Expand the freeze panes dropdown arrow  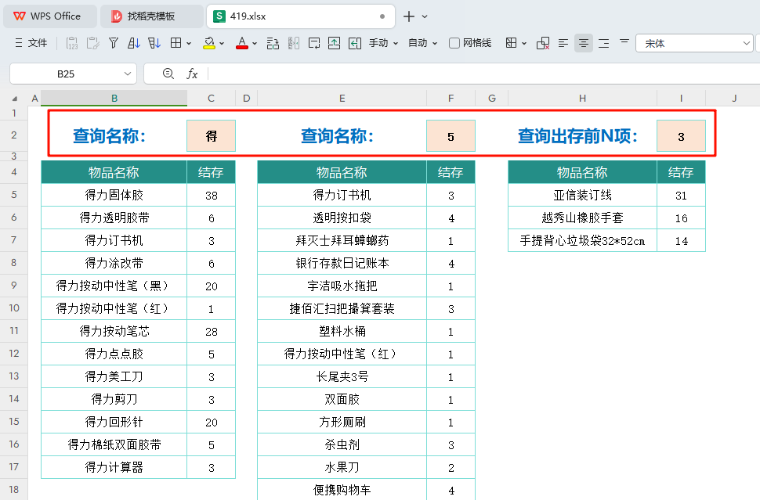[524, 44]
